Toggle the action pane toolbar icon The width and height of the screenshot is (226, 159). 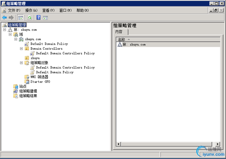pyautogui.click(x=45, y=18)
